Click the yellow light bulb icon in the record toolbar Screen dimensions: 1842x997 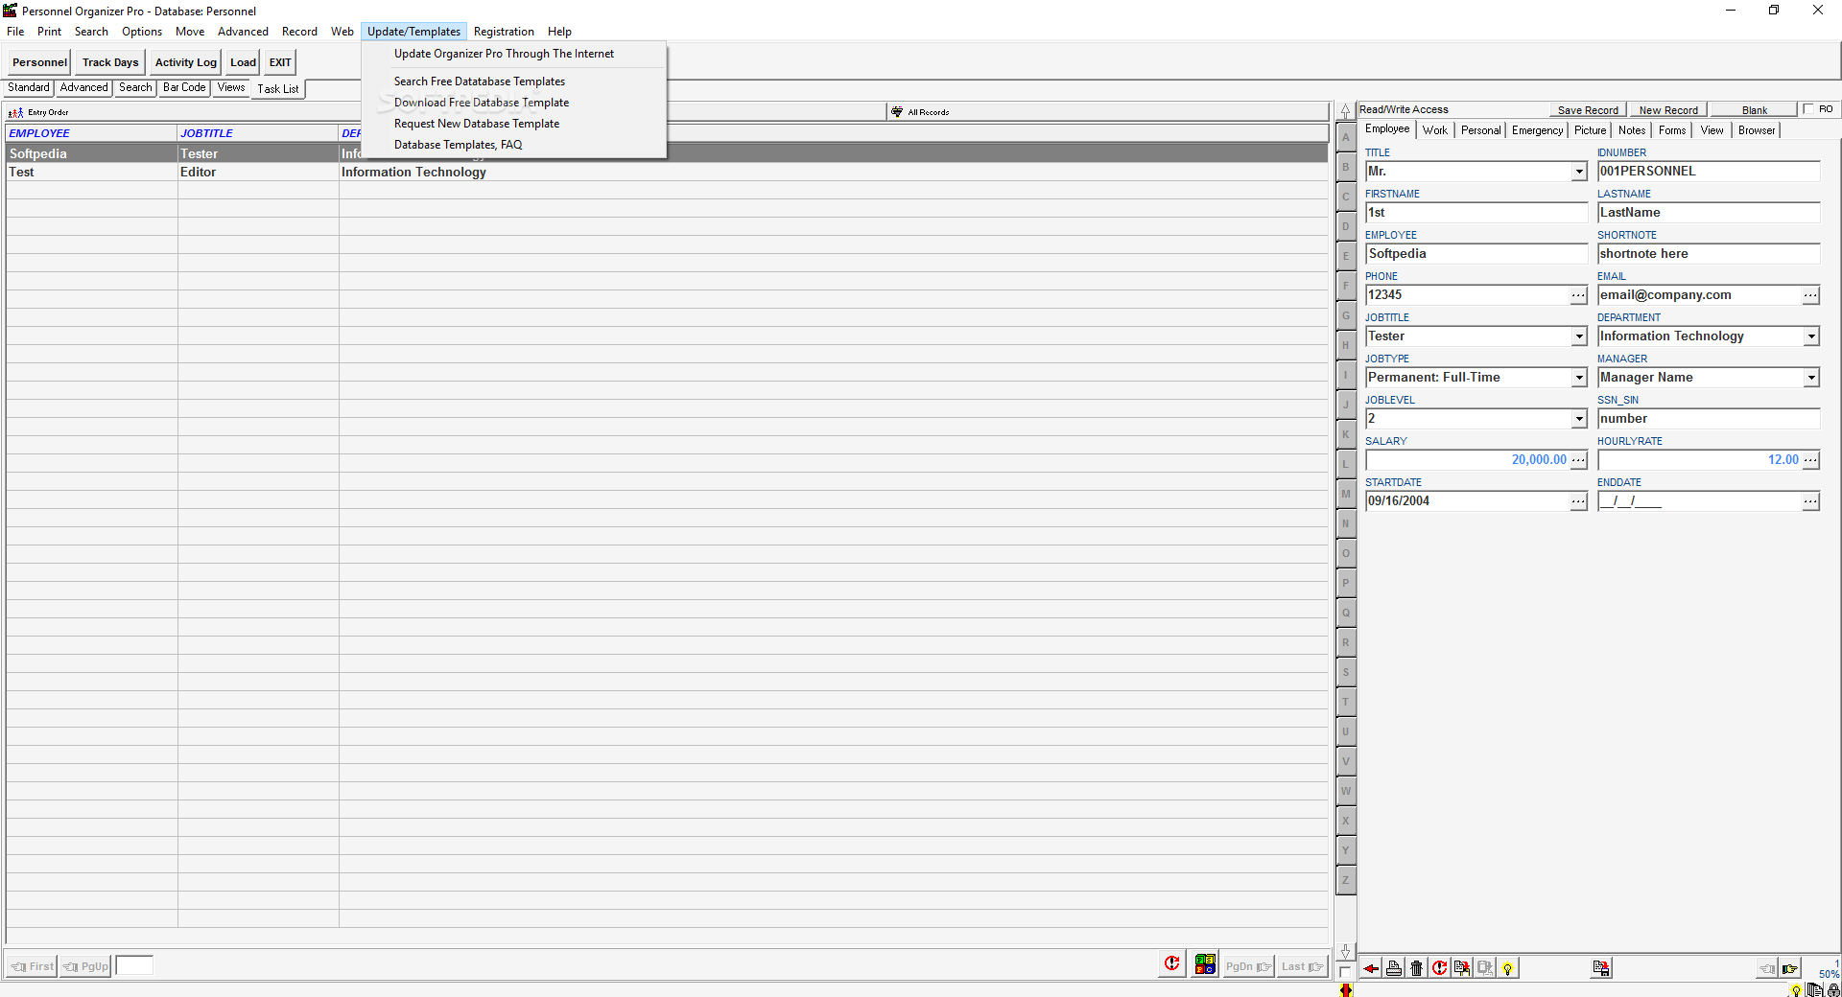click(1508, 968)
